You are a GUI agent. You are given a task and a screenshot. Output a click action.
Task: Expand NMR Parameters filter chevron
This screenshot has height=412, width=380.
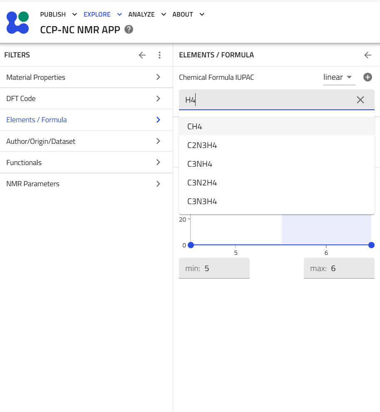tap(158, 184)
